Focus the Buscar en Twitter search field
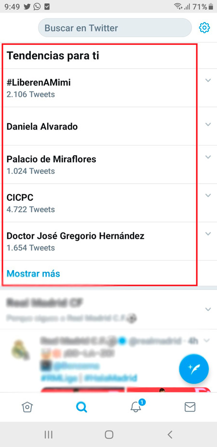 [115, 28]
